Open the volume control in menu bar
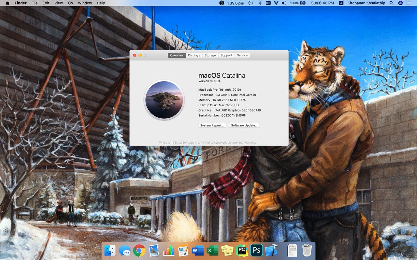The image size is (417, 260). click(x=284, y=3)
